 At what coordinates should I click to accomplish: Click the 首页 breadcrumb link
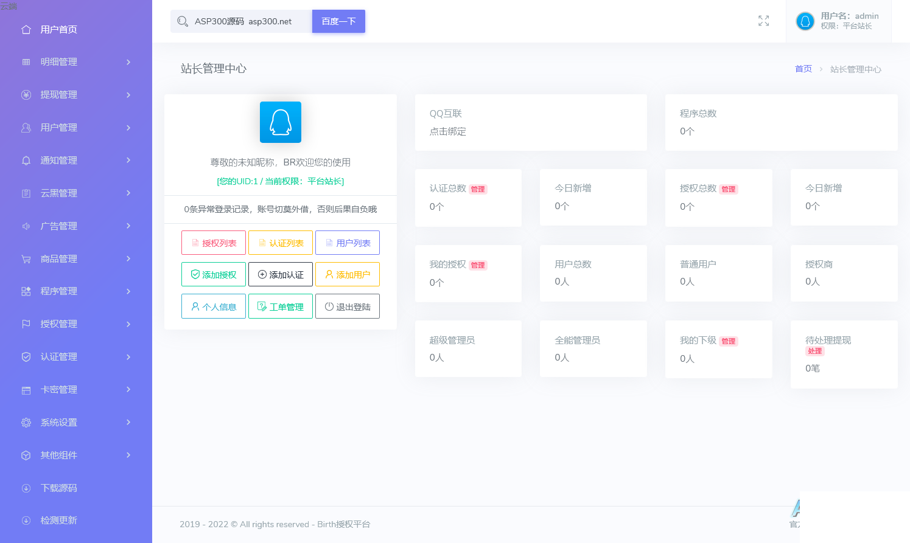(803, 69)
